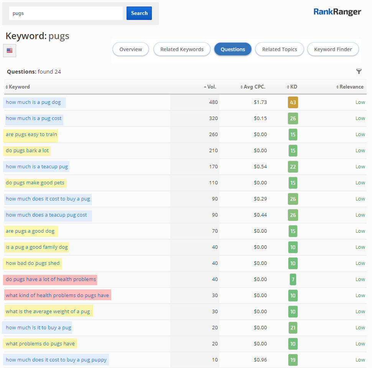Viewport: 372px width, 368px height.
Task: Select the Keyword Finder tab
Action: 333,49
